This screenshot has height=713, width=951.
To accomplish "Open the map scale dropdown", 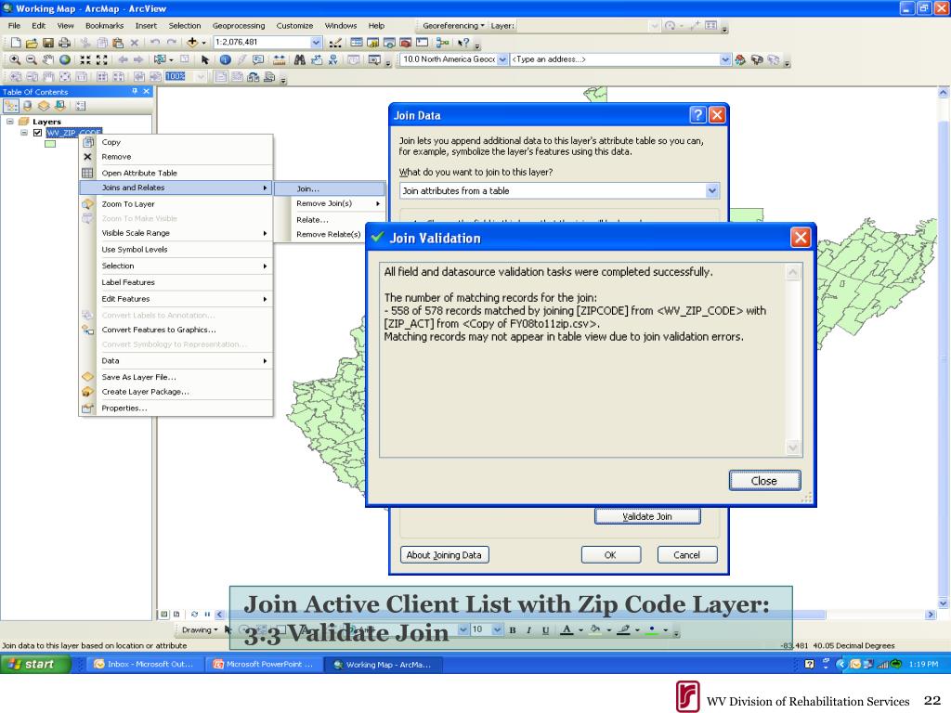I will pos(316,43).
